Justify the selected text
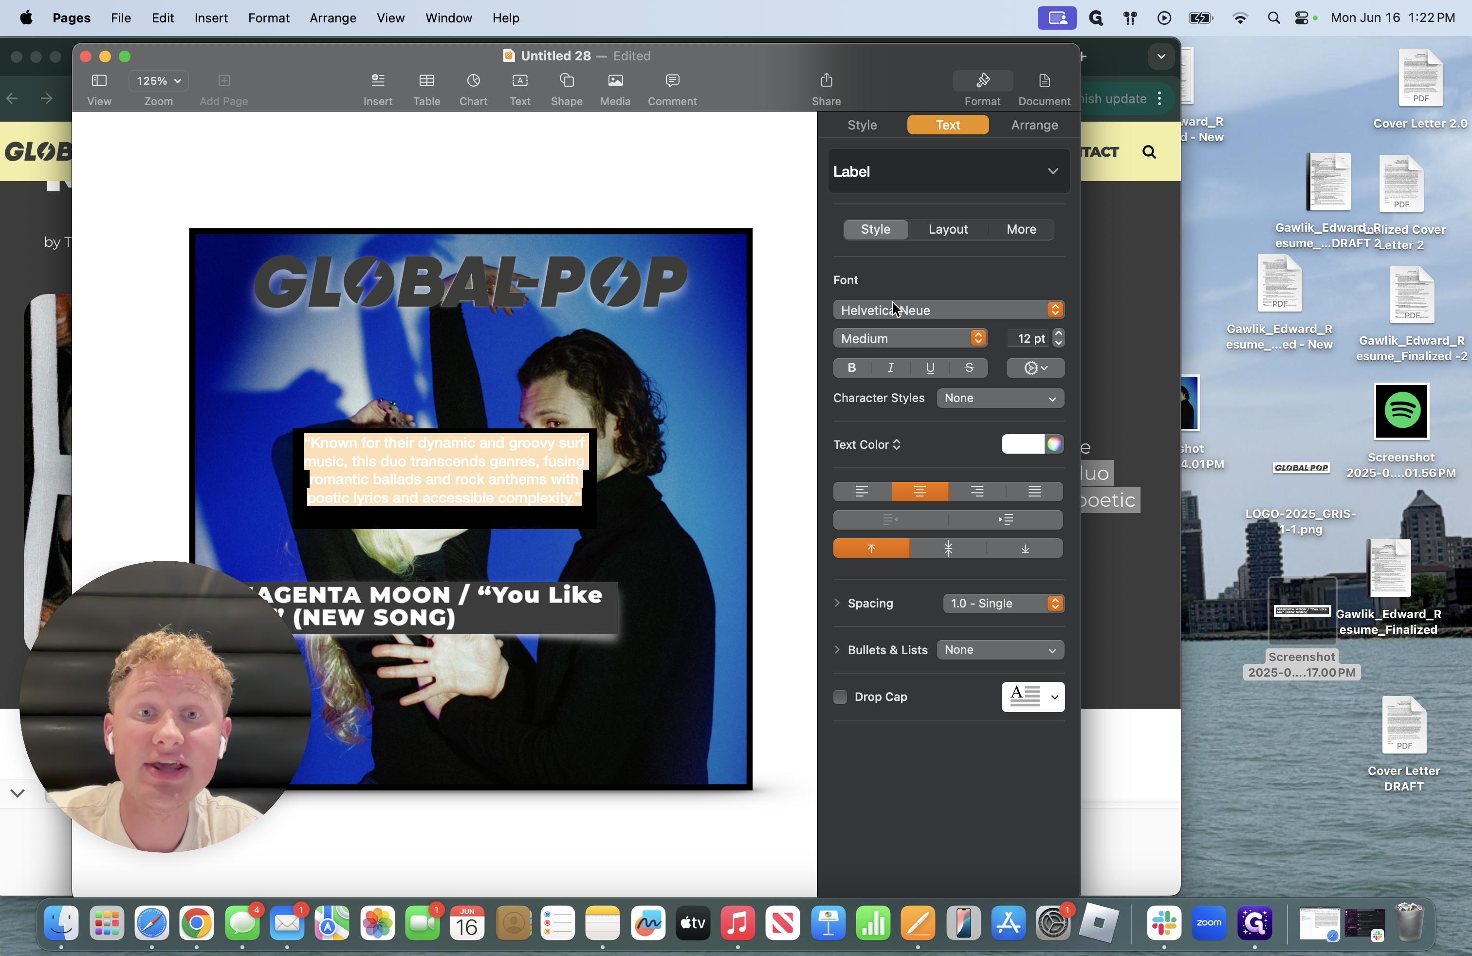Viewport: 1472px width, 956px height. tap(1035, 492)
